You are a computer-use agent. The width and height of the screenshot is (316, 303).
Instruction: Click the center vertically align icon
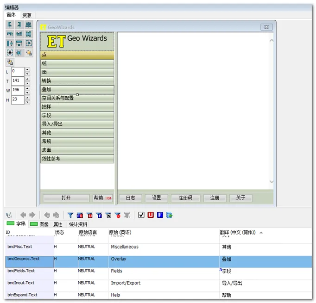point(28,34)
